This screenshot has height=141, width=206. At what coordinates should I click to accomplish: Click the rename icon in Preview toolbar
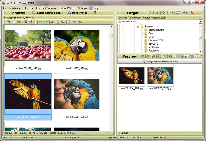pos(164,56)
